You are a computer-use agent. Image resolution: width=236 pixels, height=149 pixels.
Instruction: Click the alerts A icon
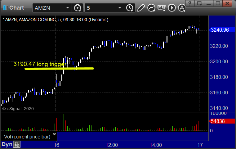point(182,8)
